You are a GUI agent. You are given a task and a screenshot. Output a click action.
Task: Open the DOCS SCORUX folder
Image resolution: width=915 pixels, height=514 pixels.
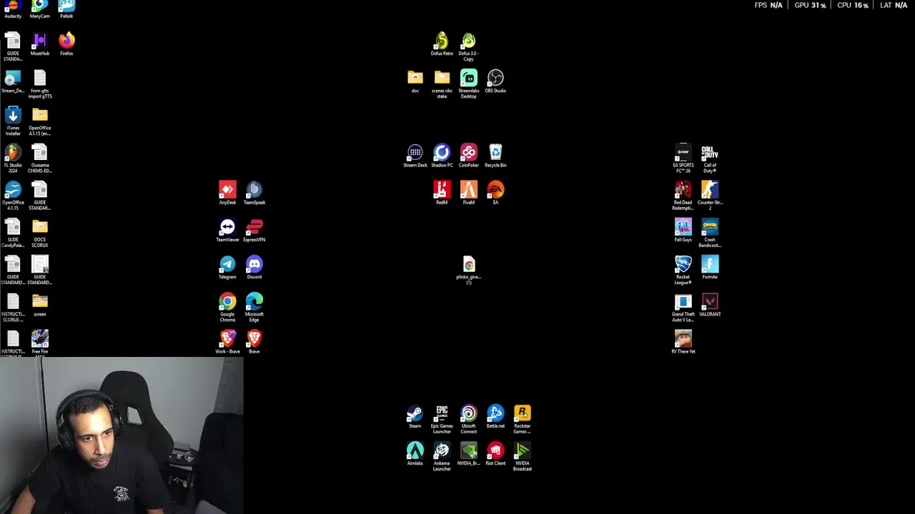pyautogui.click(x=39, y=233)
